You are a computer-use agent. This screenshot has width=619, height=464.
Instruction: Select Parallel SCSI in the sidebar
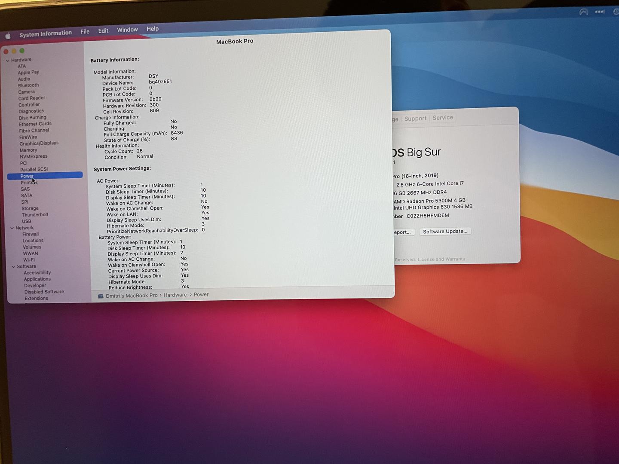[x=34, y=169]
